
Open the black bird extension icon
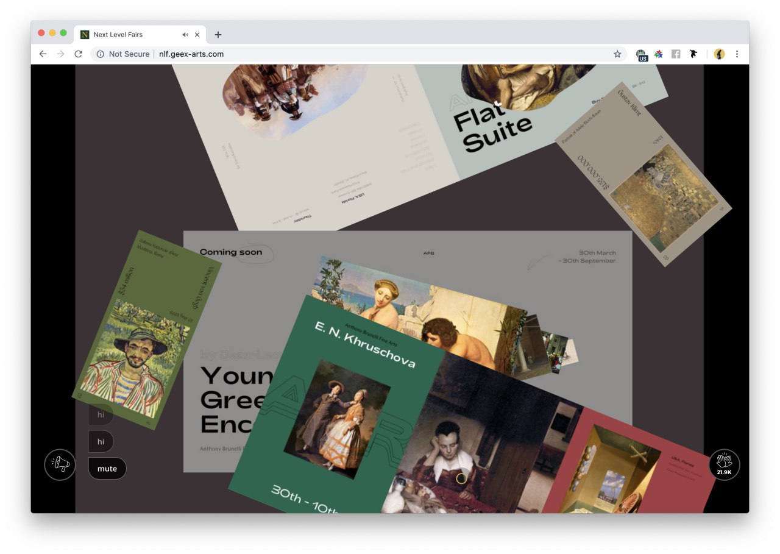pyautogui.click(x=693, y=54)
